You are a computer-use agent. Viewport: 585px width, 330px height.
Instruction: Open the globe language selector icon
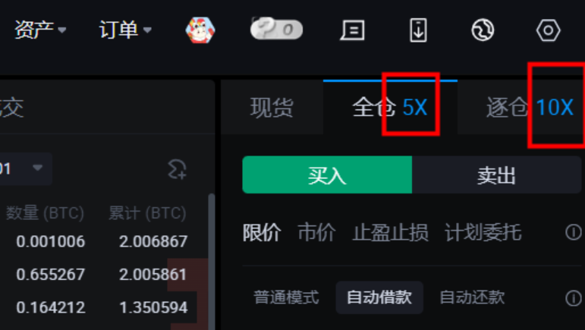tap(483, 30)
